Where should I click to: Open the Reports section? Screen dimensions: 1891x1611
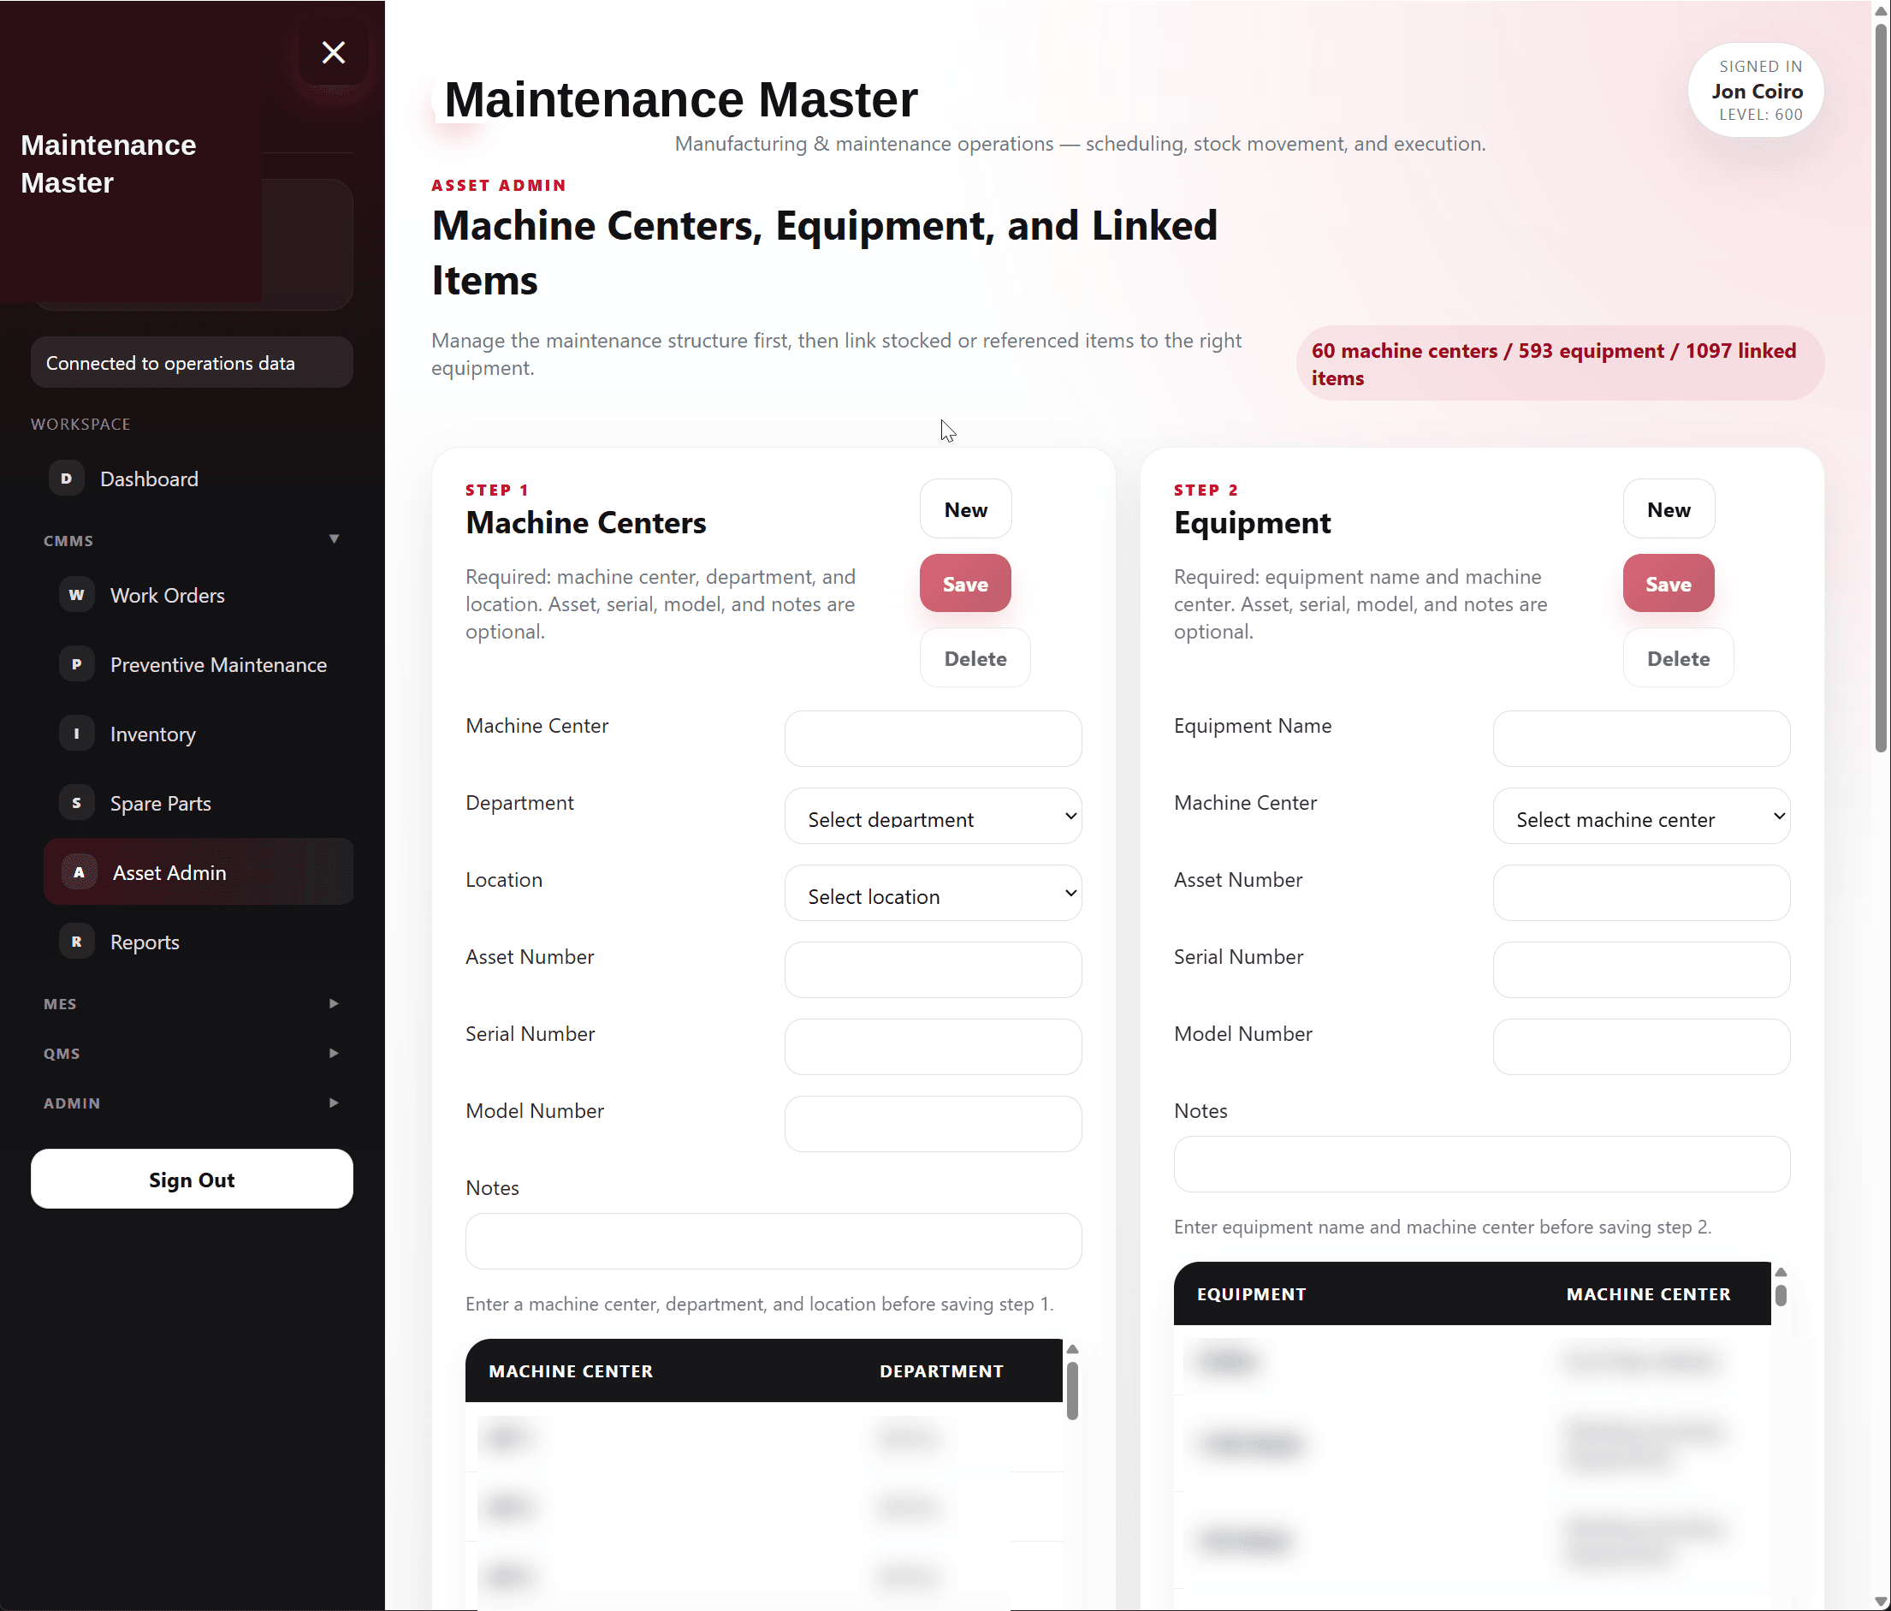click(198, 942)
